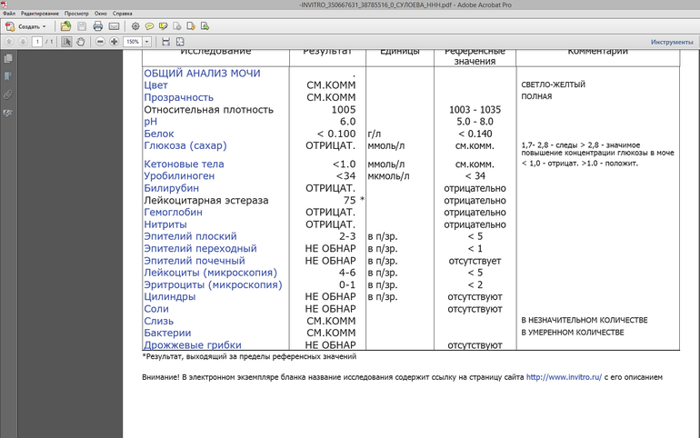The image size is (700, 438).
Task: Select the result value 1005
Action: [x=344, y=110]
